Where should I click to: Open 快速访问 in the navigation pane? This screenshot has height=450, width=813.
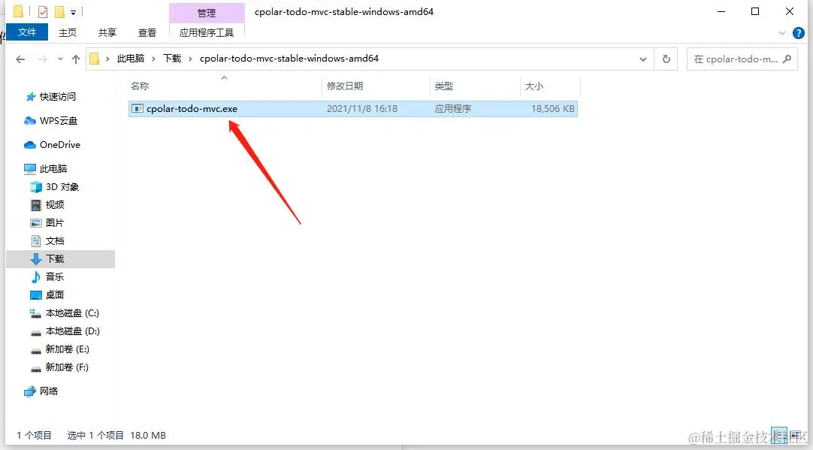click(x=58, y=96)
